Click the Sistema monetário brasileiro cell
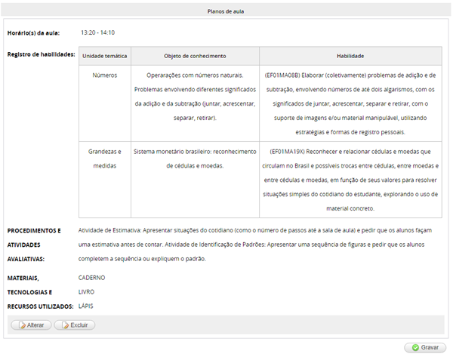 click(x=195, y=158)
